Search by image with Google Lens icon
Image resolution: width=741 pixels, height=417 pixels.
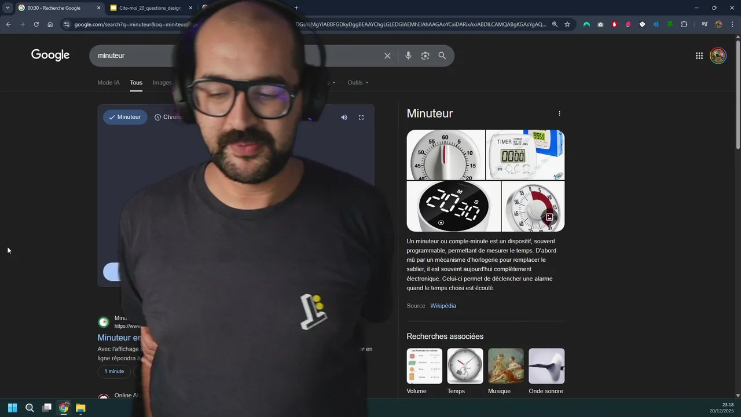pos(425,56)
